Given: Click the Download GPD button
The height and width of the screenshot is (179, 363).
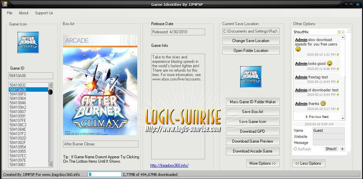Looking at the screenshot, I should (x=253, y=131).
